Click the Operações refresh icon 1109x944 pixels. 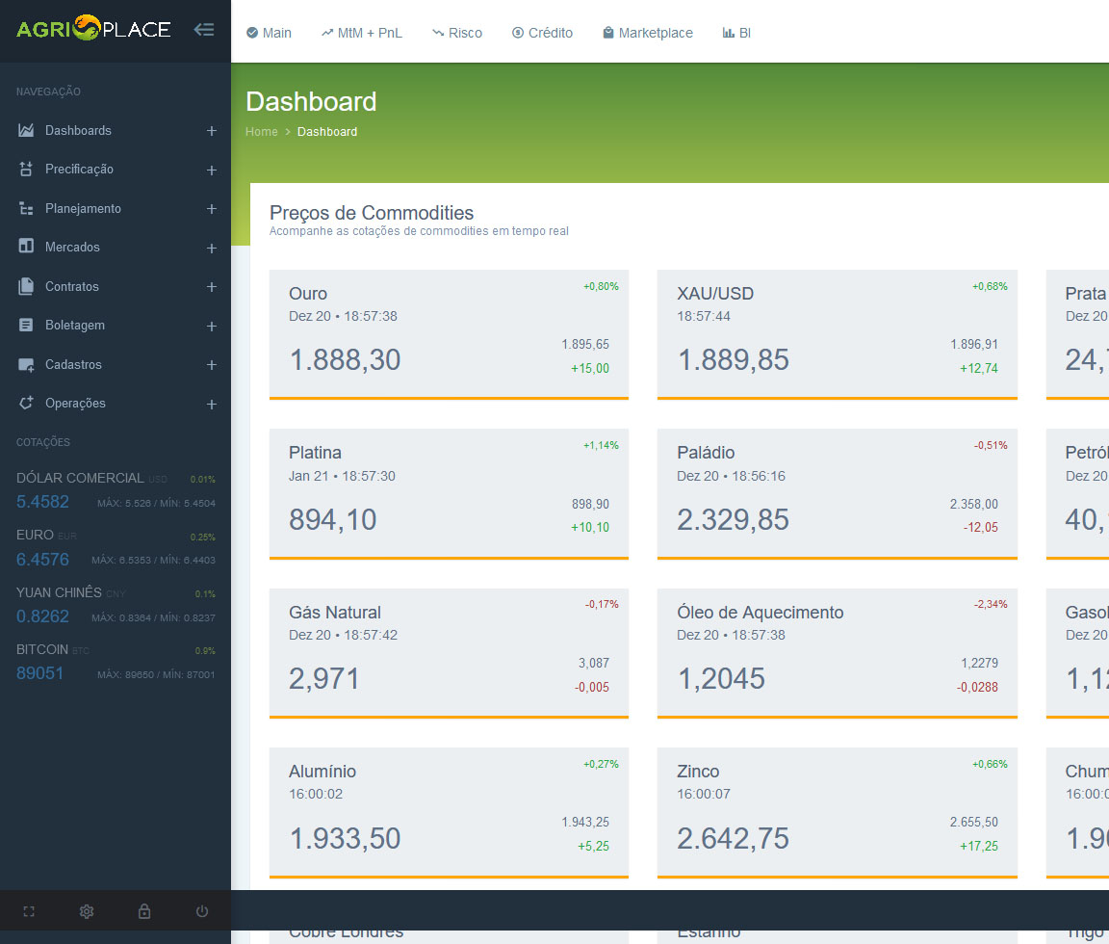pos(26,403)
